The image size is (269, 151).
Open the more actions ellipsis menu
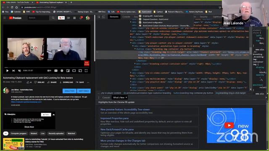coord(88,82)
